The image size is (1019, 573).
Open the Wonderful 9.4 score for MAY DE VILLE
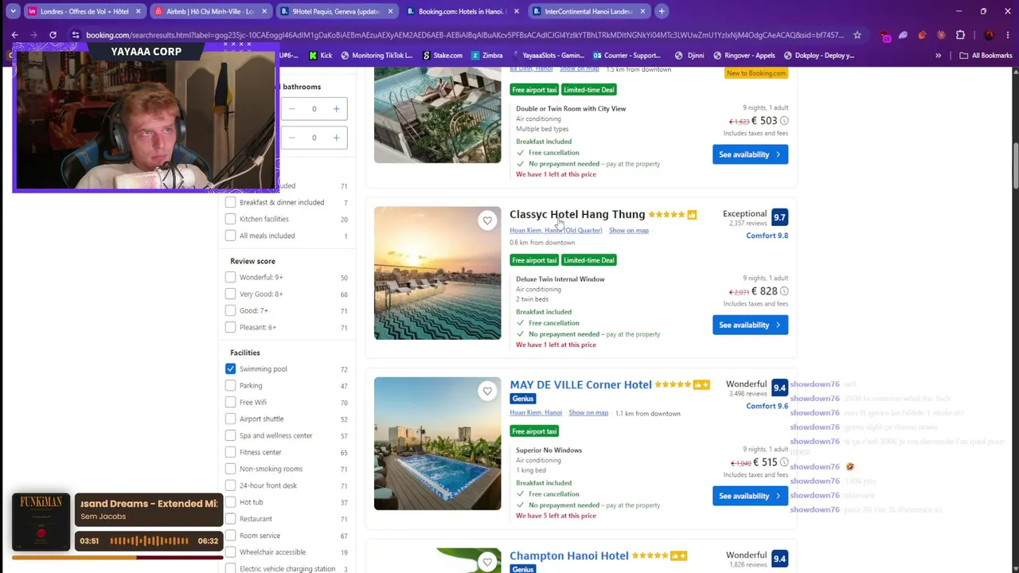coord(779,388)
